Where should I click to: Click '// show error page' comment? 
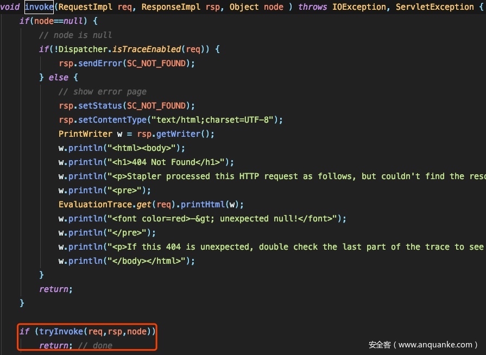coord(102,92)
